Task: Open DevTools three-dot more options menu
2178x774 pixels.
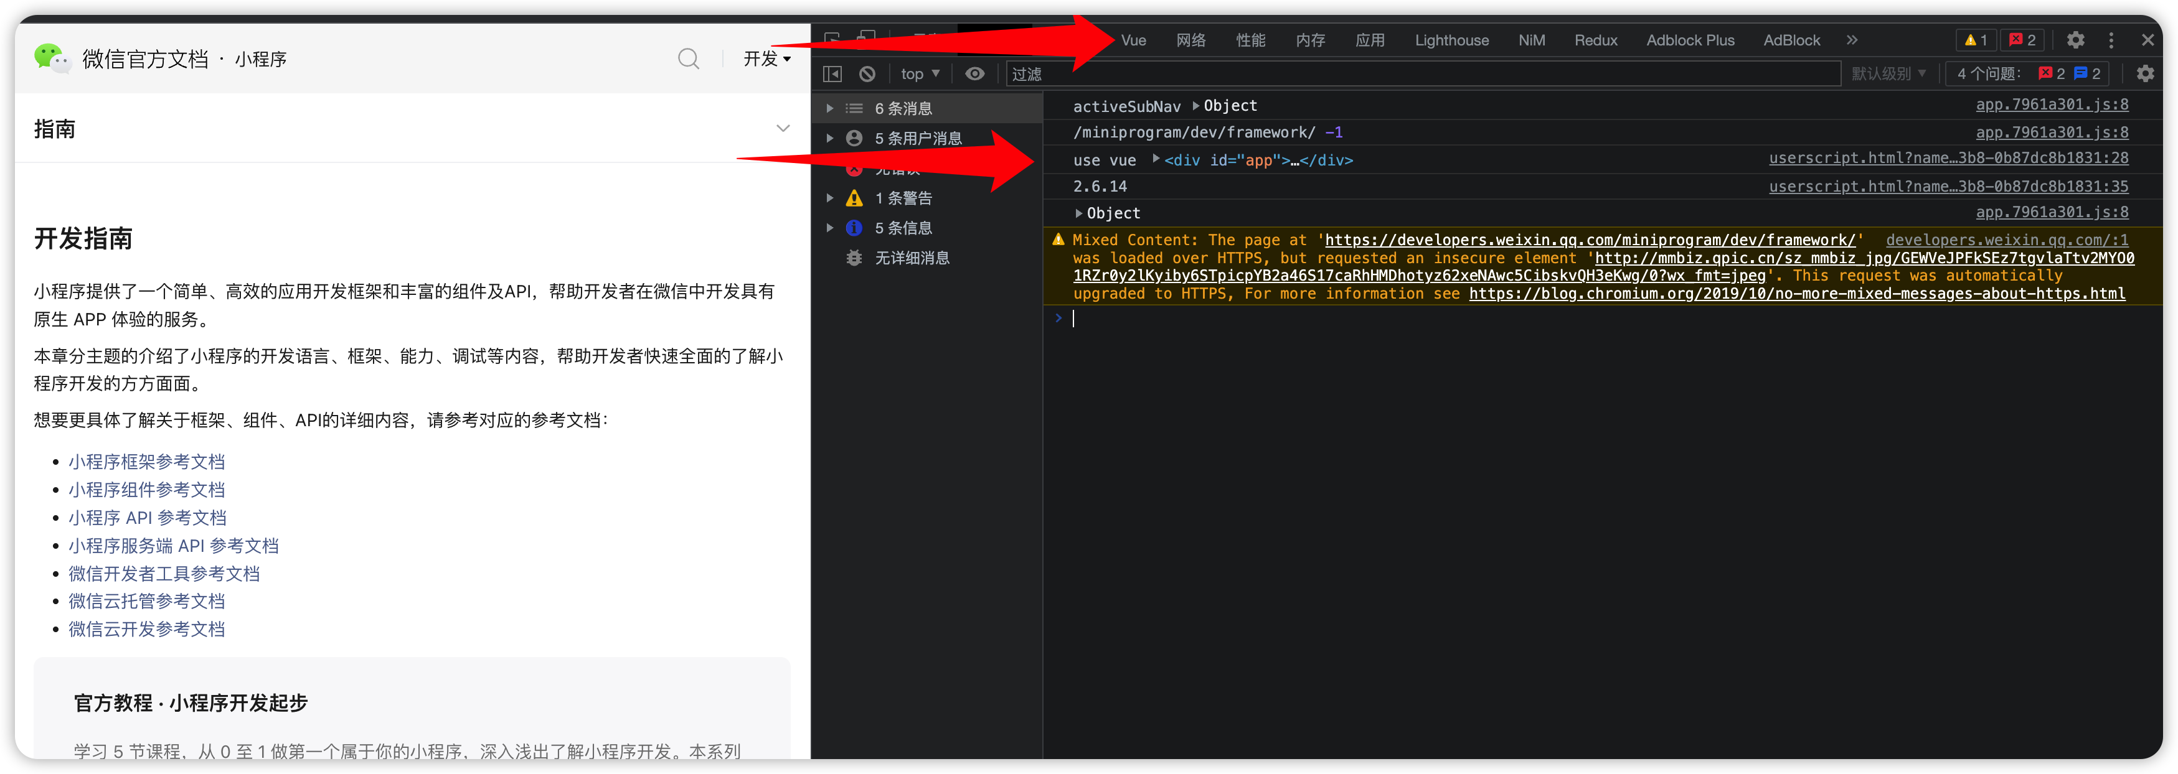Action: 2110,40
